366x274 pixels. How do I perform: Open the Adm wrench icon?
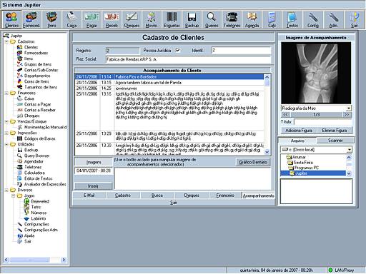coord(333,19)
